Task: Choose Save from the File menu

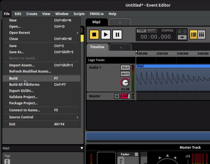Action: (x=41, y=46)
